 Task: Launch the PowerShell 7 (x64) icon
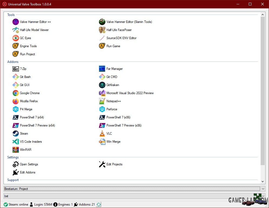(15, 117)
